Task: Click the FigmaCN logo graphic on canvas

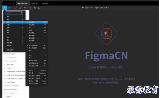Action: point(106,34)
